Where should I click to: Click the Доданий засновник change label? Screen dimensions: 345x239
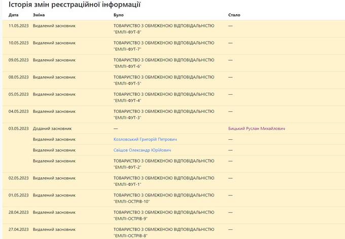[52, 129]
